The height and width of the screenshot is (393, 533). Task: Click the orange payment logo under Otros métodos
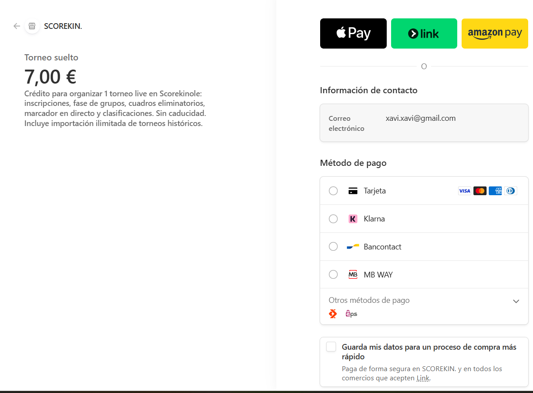coord(333,314)
